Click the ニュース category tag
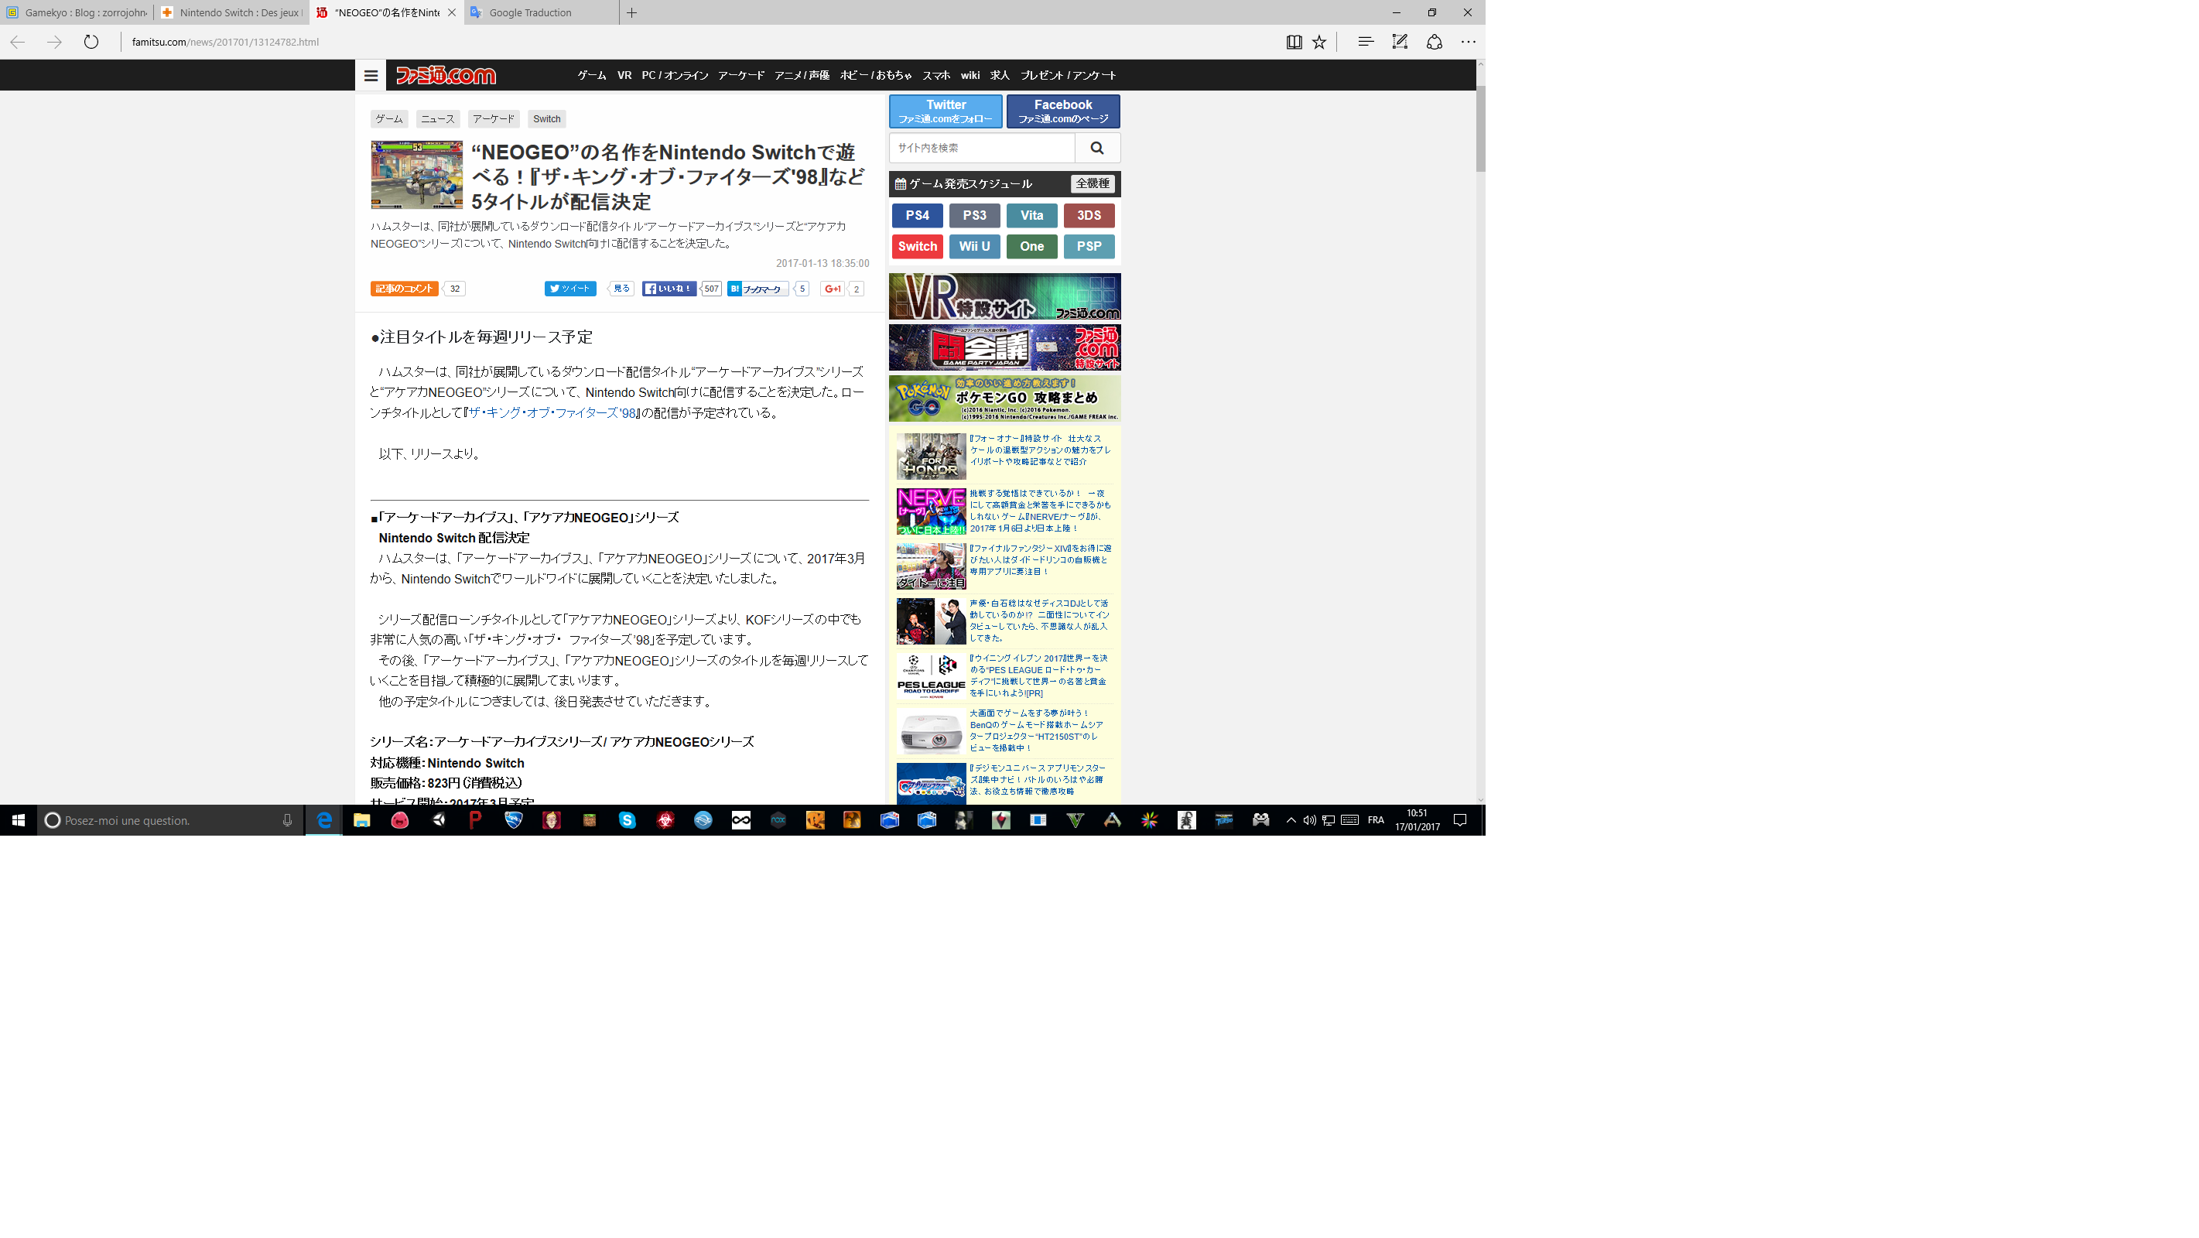Image resolution: width=2199 pixels, height=1238 pixels. click(x=437, y=118)
